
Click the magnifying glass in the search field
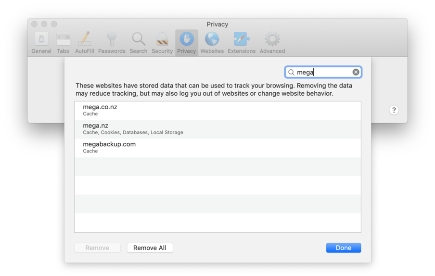tap(291, 72)
